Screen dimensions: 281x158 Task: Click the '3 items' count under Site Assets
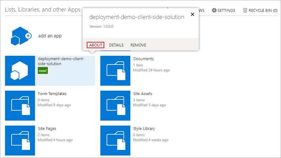[139, 100]
